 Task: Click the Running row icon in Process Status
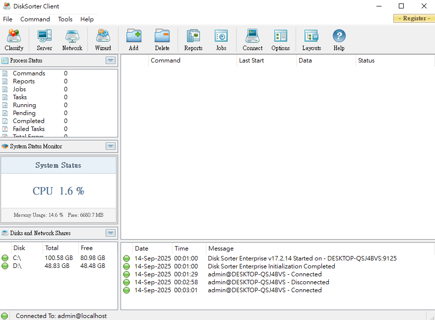pyautogui.click(x=5, y=105)
